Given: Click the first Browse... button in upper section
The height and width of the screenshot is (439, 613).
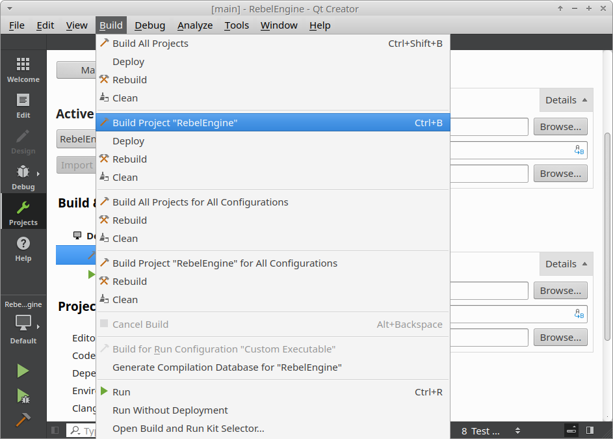Looking at the screenshot, I should click(560, 127).
